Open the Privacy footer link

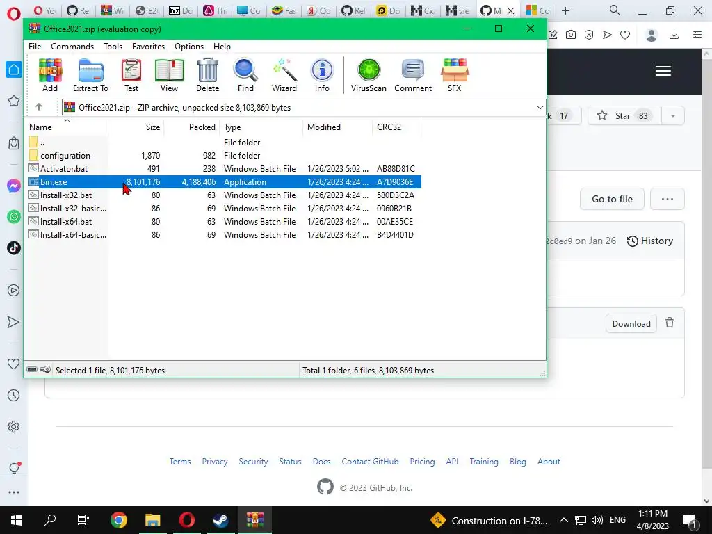(x=215, y=462)
